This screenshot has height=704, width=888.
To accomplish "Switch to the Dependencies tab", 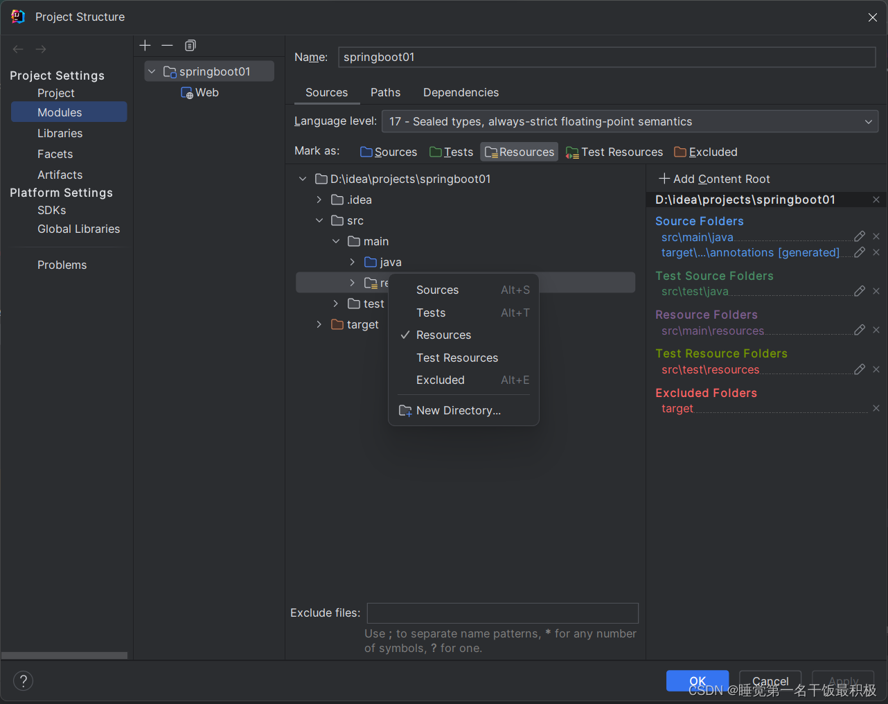I will 461,92.
